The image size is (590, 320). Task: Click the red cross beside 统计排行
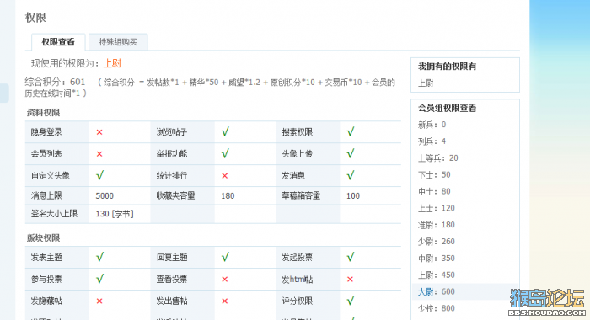pyautogui.click(x=225, y=176)
